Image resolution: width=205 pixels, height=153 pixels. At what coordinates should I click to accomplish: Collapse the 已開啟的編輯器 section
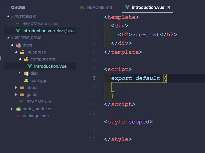click(8, 16)
